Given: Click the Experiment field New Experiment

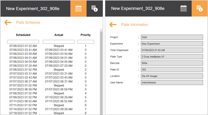Looking at the screenshot, I should (x=172, y=44).
